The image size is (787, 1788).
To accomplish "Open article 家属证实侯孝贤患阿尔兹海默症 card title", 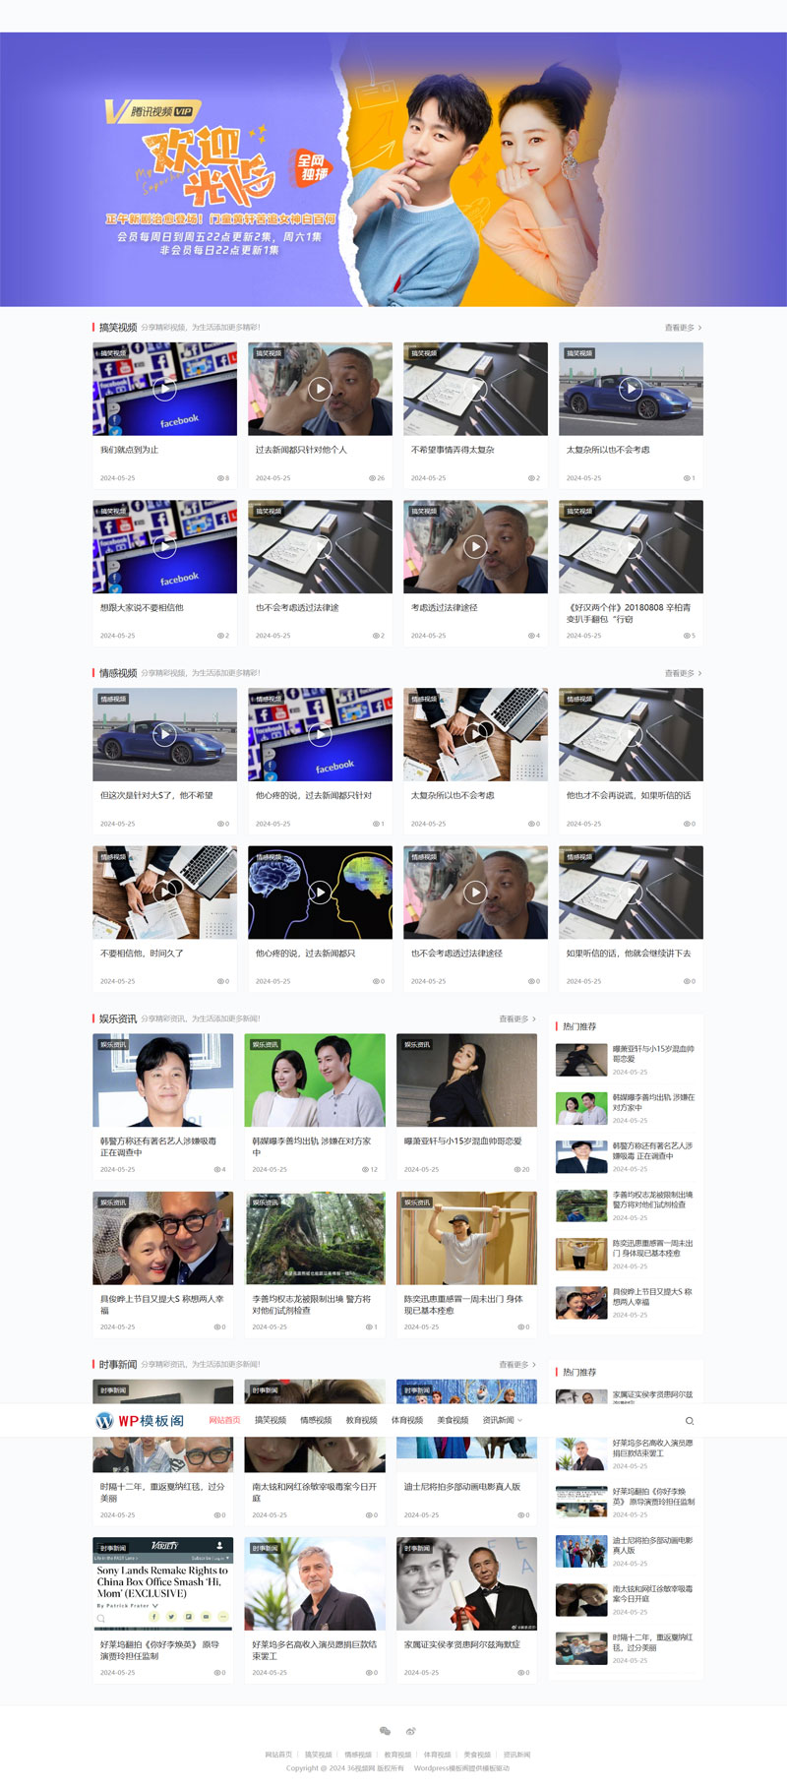I will (462, 1644).
